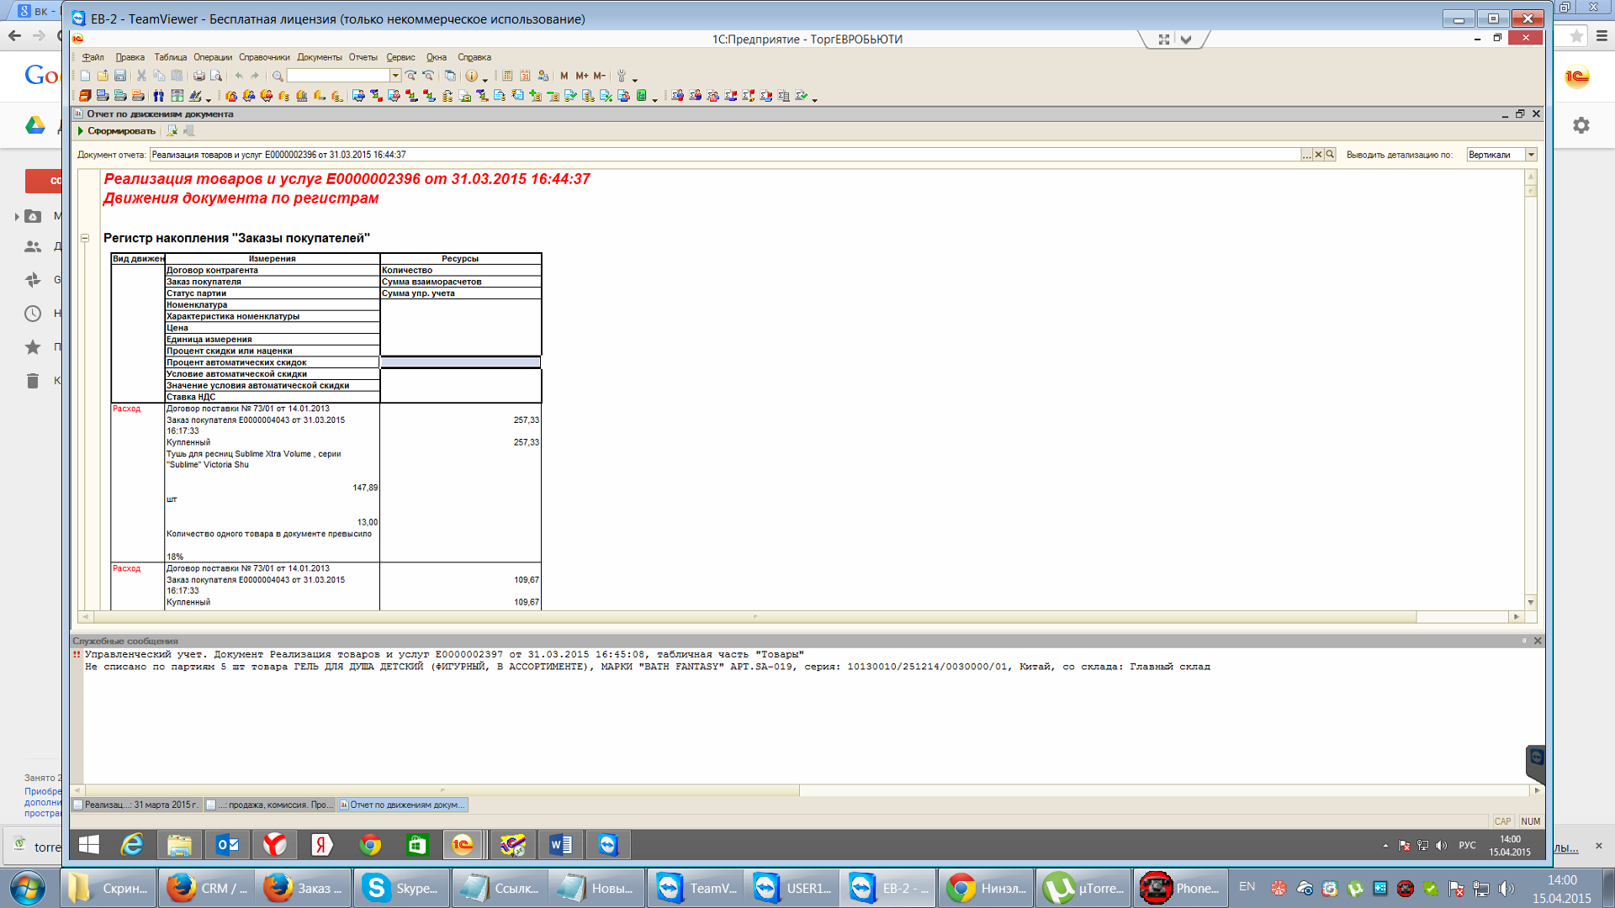Image resolution: width=1615 pixels, height=908 pixels.
Task: Click the Save diskette icon
Action: point(120,76)
